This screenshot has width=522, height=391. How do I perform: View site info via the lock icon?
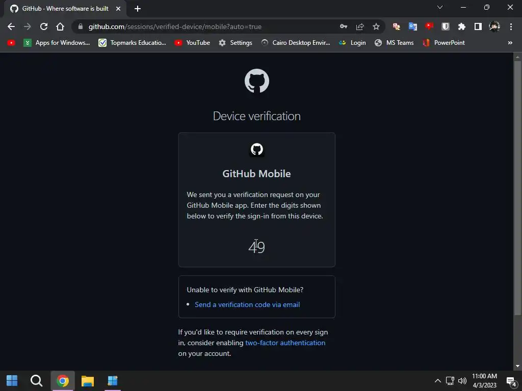(x=80, y=26)
